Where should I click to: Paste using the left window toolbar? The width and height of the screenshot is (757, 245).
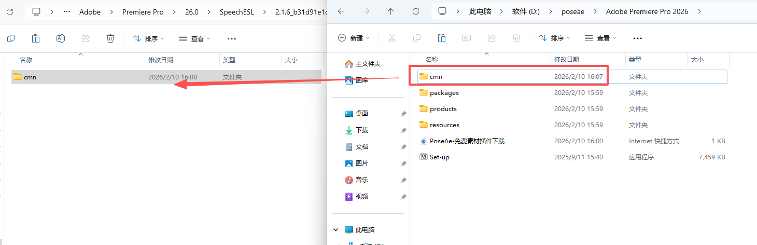36,38
